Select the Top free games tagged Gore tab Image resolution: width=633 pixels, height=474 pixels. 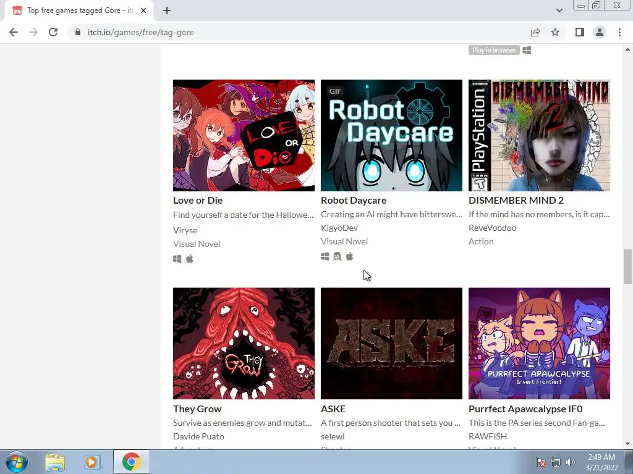tap(79, 11)
